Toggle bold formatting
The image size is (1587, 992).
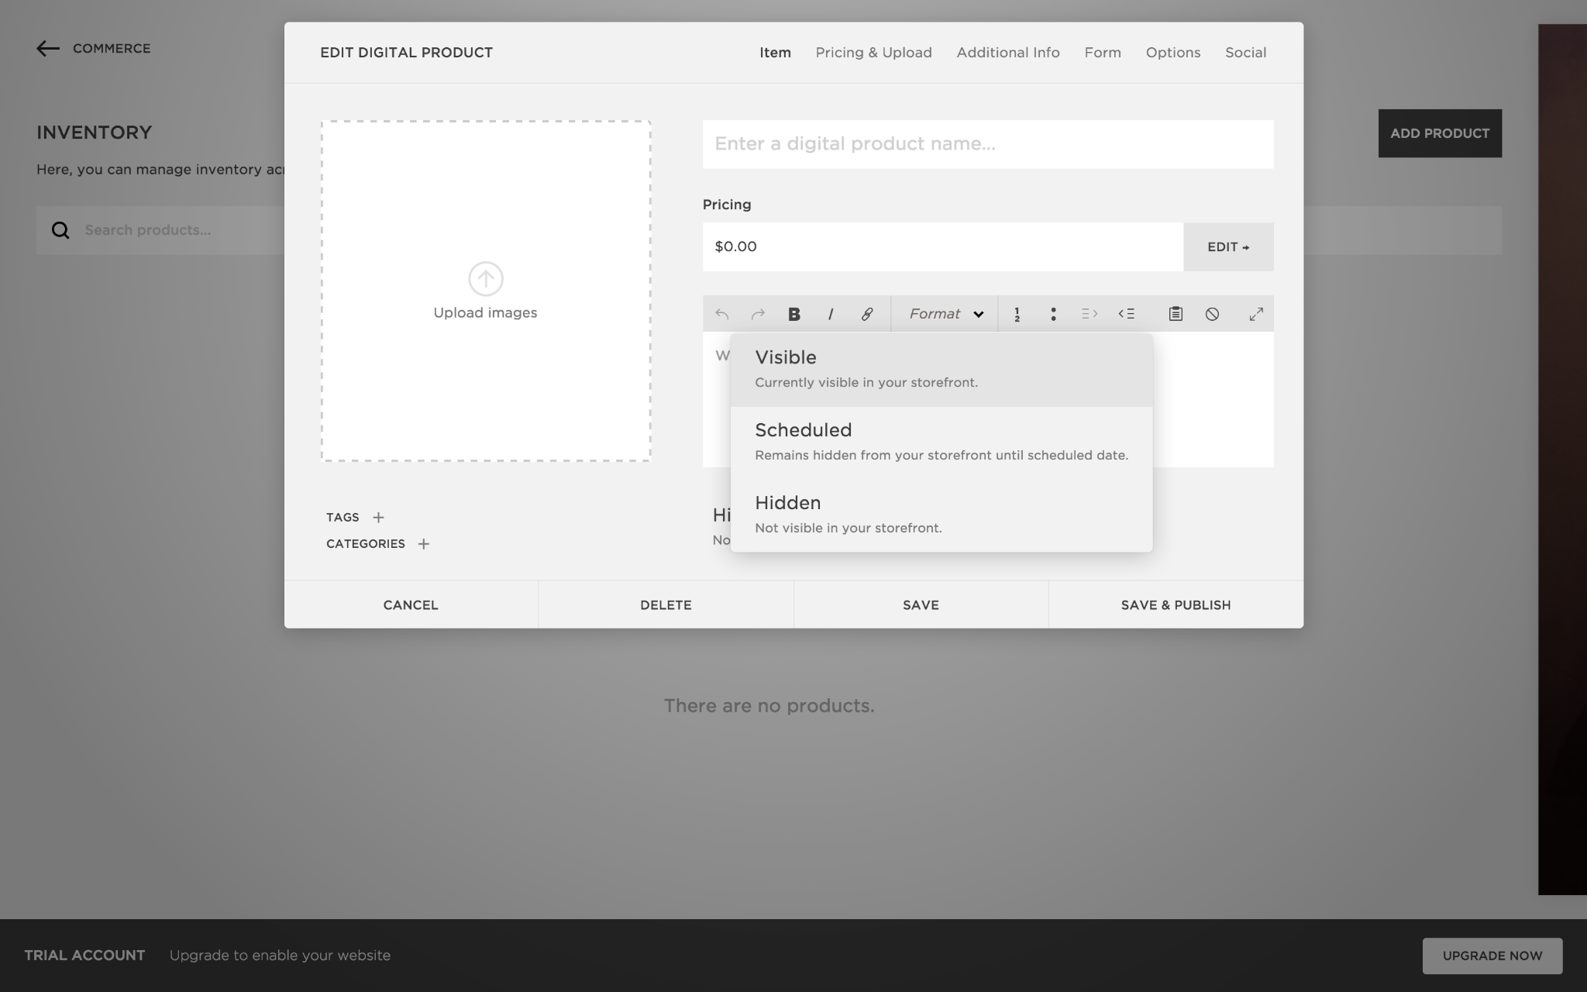pos(793,314)
